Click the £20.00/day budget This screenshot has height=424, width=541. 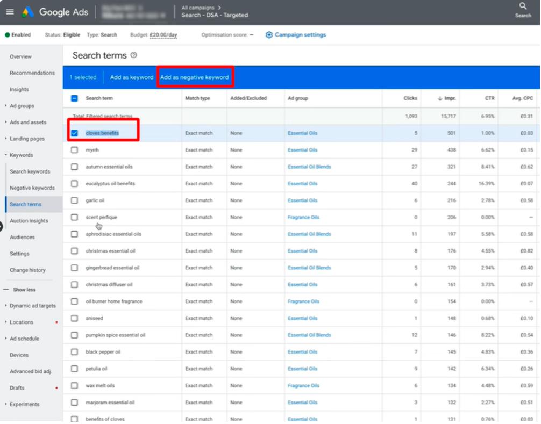point(163,35)
